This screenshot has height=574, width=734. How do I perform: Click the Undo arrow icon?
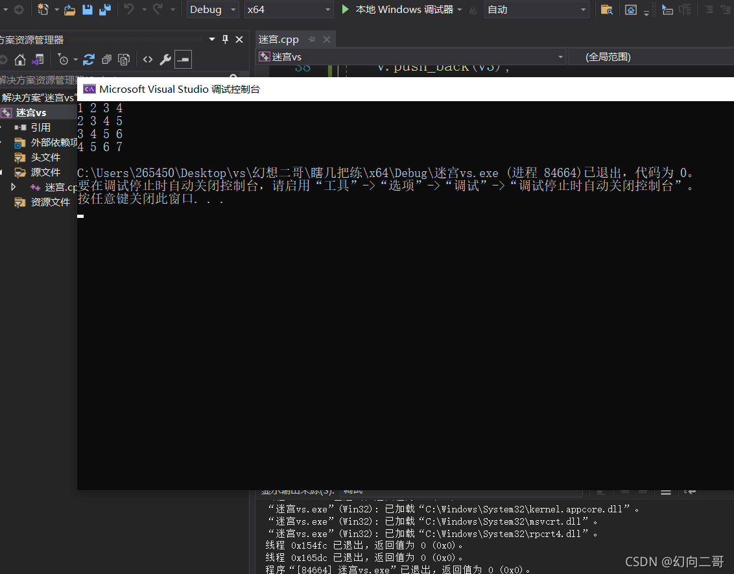coord(129,9)
